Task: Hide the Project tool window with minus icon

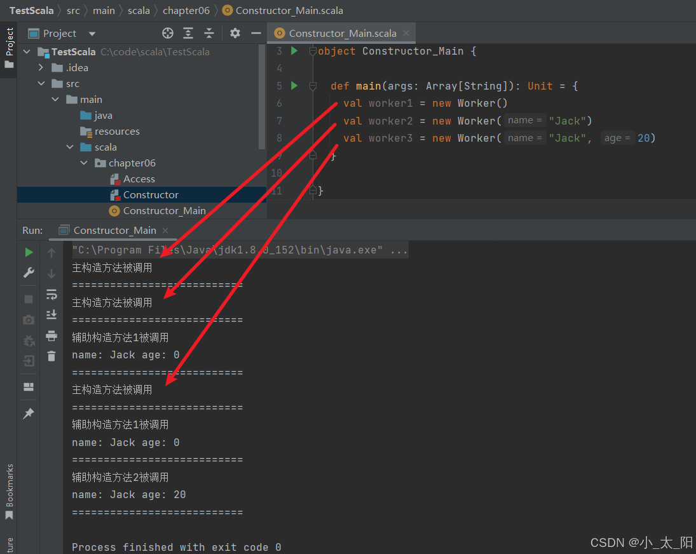Action: (x=256, y=33)
